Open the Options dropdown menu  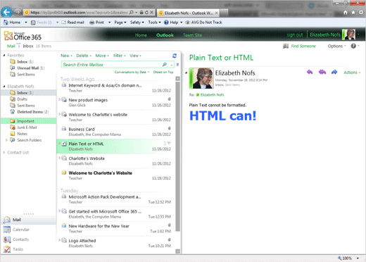coord(337,46)
